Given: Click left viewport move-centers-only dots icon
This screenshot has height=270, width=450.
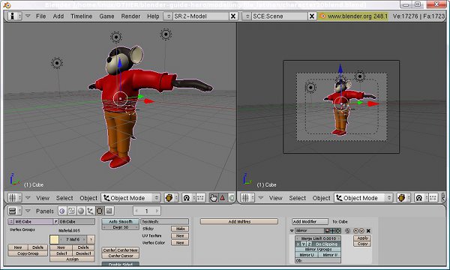Looking at the screenshot, I should click(200, 198).
